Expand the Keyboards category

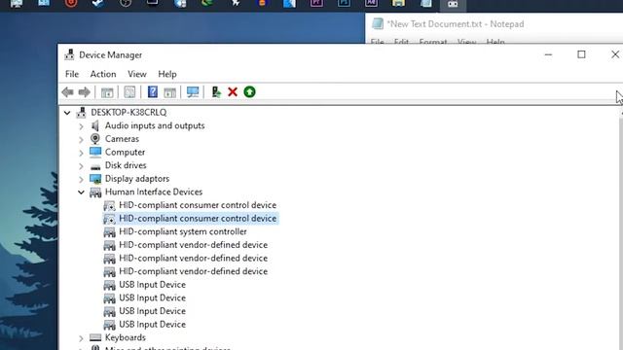pos(81,338)
